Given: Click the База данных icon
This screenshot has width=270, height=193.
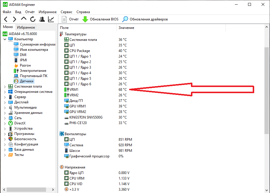Looking at the screenshot, I should pos(11,149).
